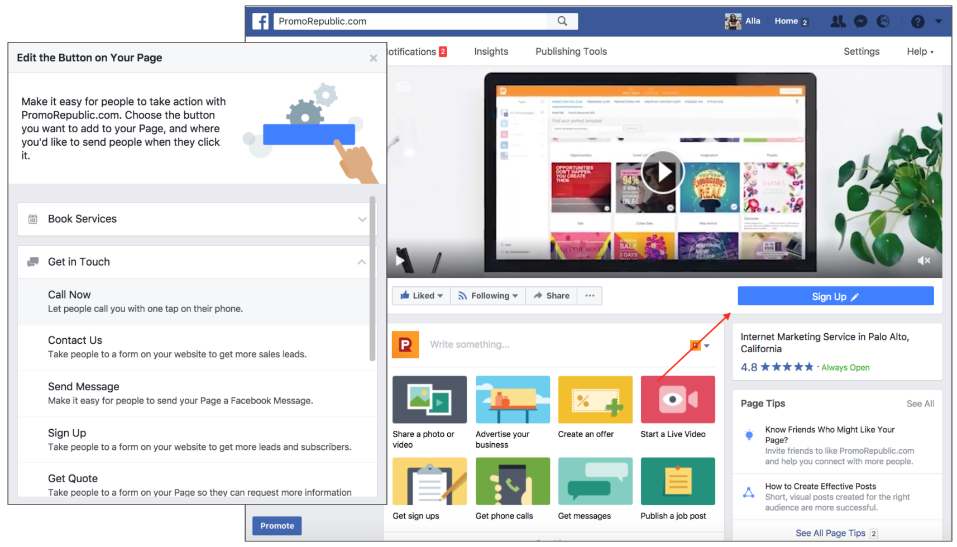Click the Always Open hours link

pos(845,367)
